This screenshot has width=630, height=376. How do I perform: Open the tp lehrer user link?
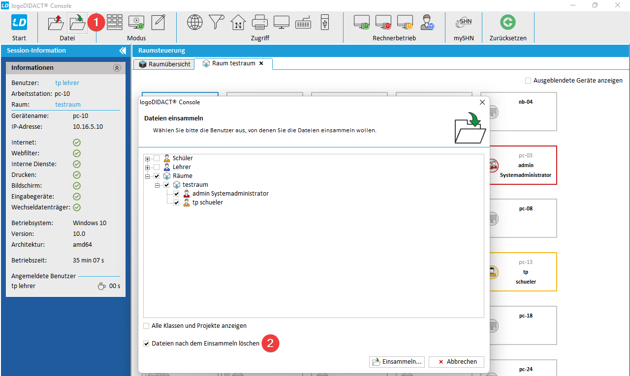tap(67, 83)
